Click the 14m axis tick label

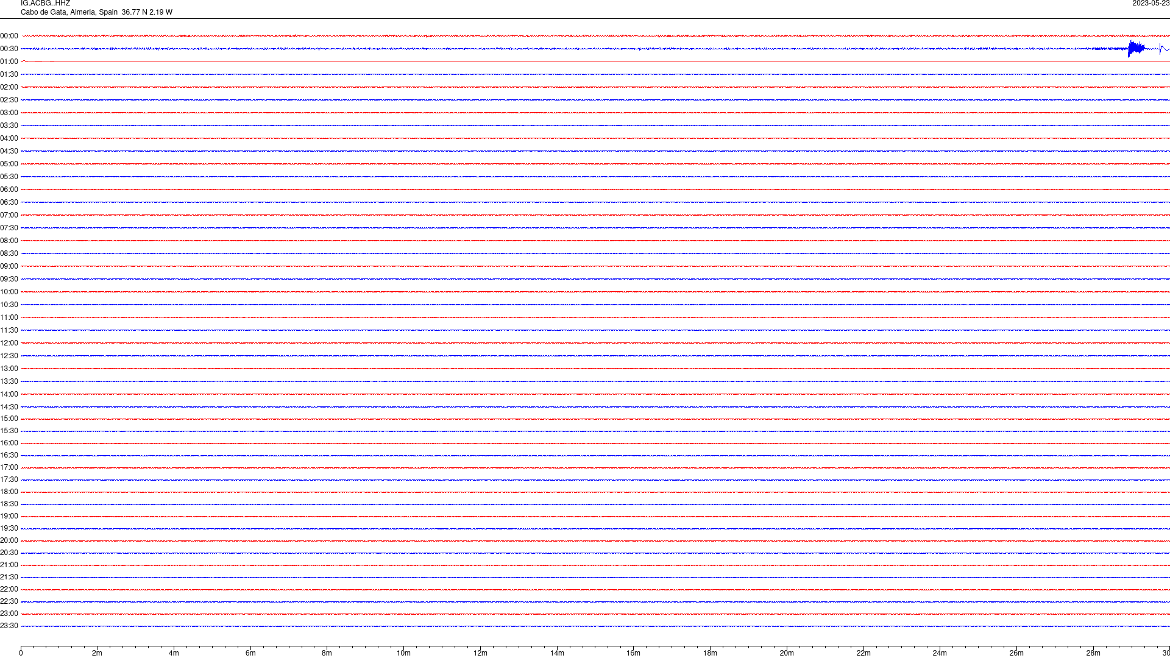[x=557, y=653]
